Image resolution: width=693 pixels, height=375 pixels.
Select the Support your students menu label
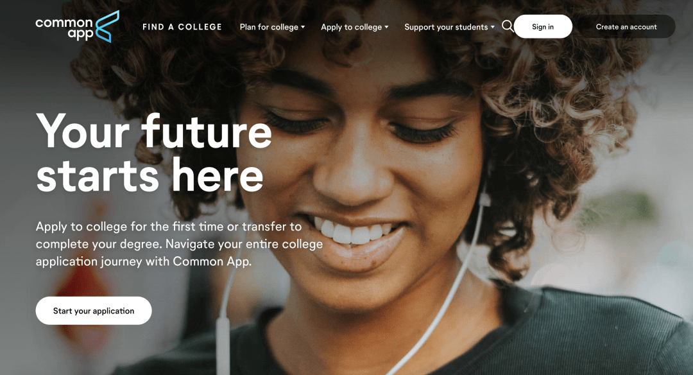coord(446,27)
